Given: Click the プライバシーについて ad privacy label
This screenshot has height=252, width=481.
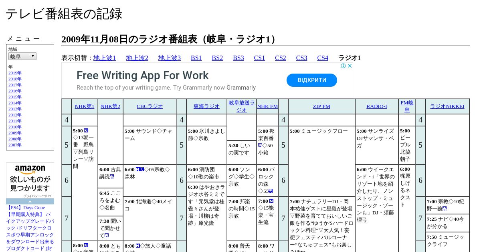Looking at the screenshot, I should 37,196.
